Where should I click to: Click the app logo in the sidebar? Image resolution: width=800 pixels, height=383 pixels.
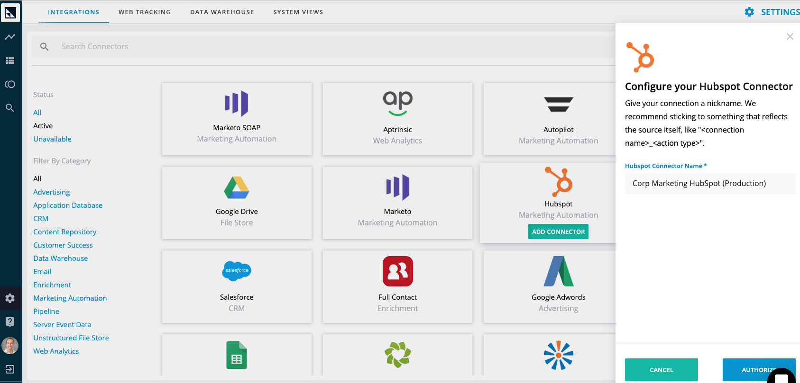10,13
